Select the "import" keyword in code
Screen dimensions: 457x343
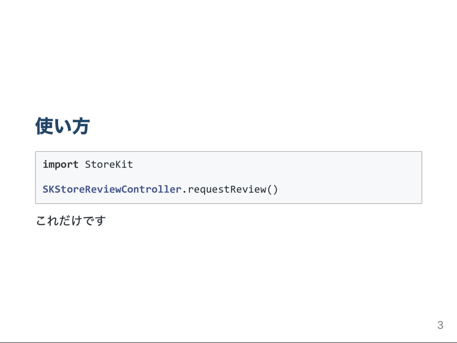61,165
